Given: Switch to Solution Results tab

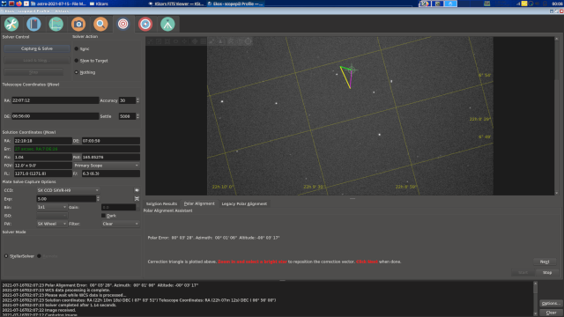Looking at the screenshot, I should coord(161,203).
